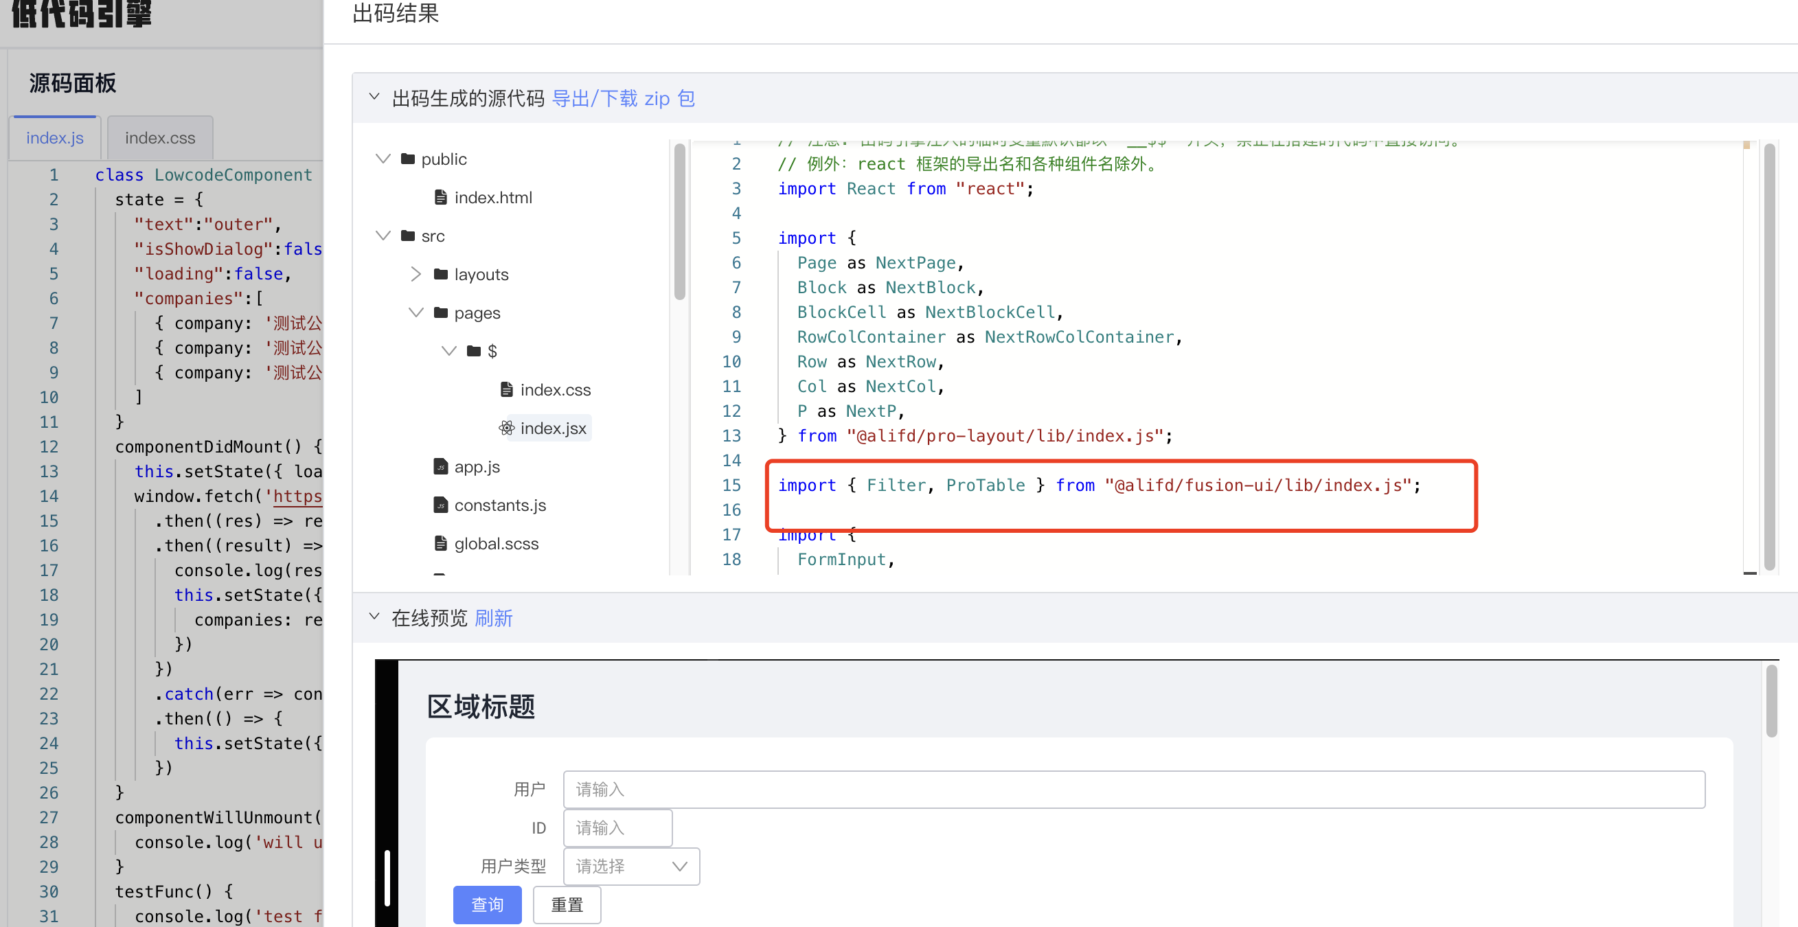The height and width of the screenshot is (927, 1798).
Task: Select the public folder icon
Action: click(408, 159)
